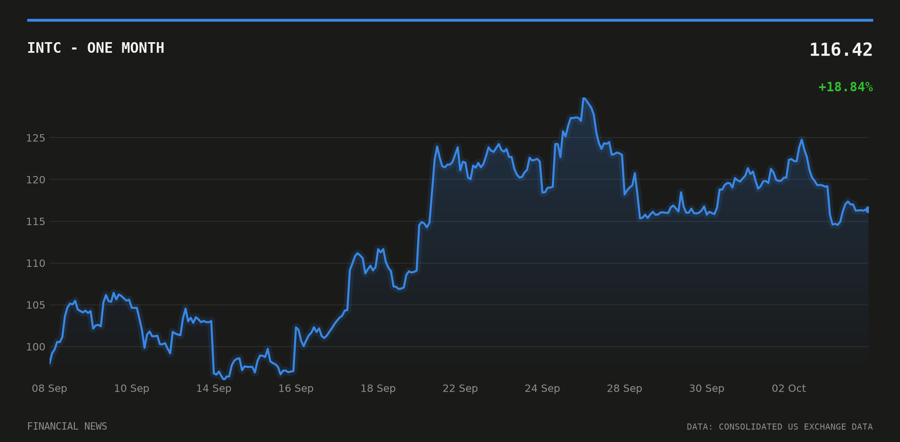This screenshot has height=442, width=900.
Task: Click the 14 Sep date label
Action: point(214,388)
